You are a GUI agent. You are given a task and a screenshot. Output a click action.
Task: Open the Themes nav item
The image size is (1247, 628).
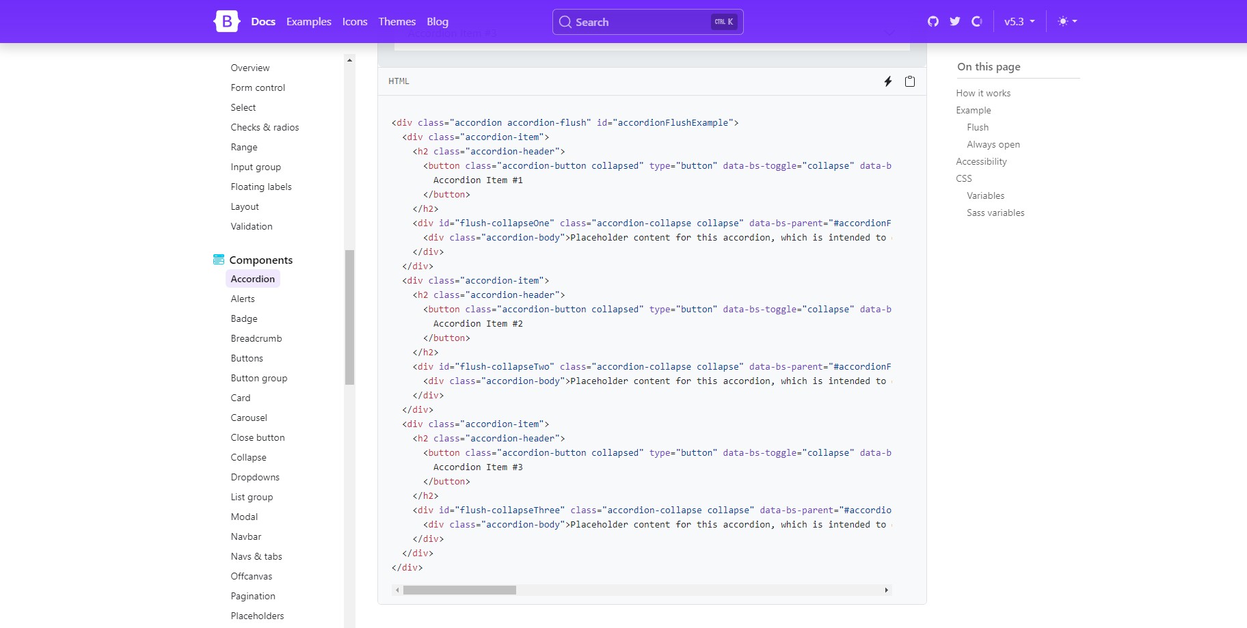[397, 22]
